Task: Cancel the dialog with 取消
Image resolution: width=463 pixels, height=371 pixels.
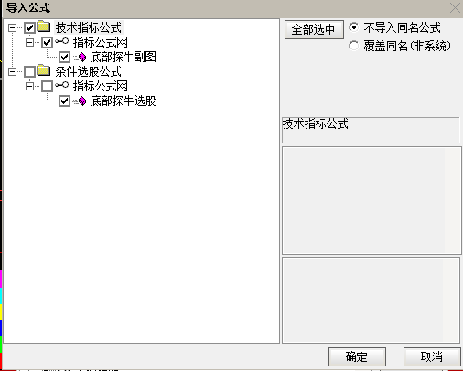Action: (432, 356)
